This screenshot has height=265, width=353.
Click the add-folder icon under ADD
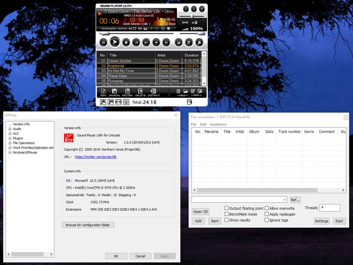pos(200,91)
